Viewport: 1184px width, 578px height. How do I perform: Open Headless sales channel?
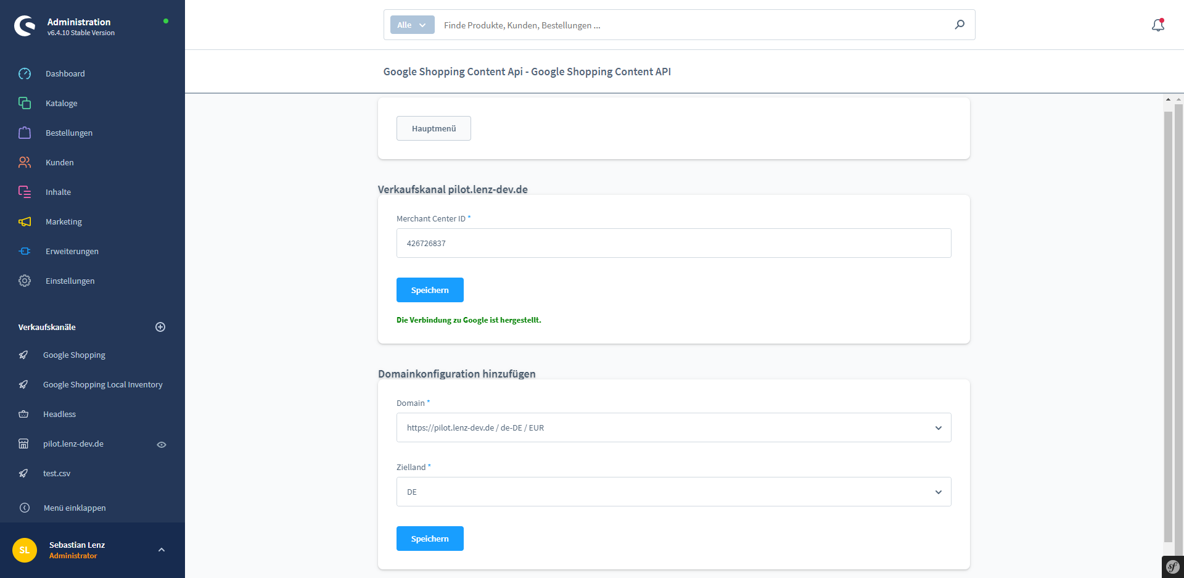coord(59,414)
